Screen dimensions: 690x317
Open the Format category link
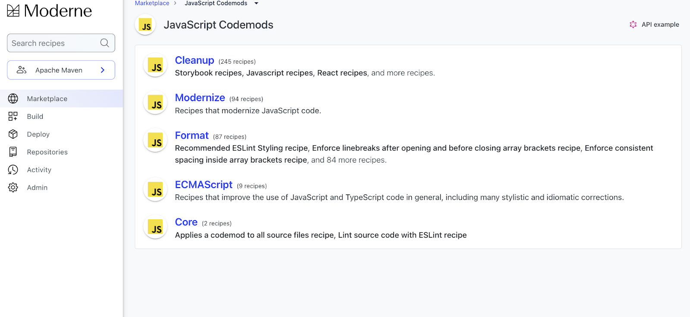191,135
